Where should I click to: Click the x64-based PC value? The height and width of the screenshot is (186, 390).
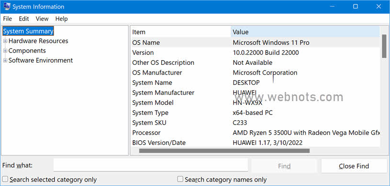[x=253, y=113]
